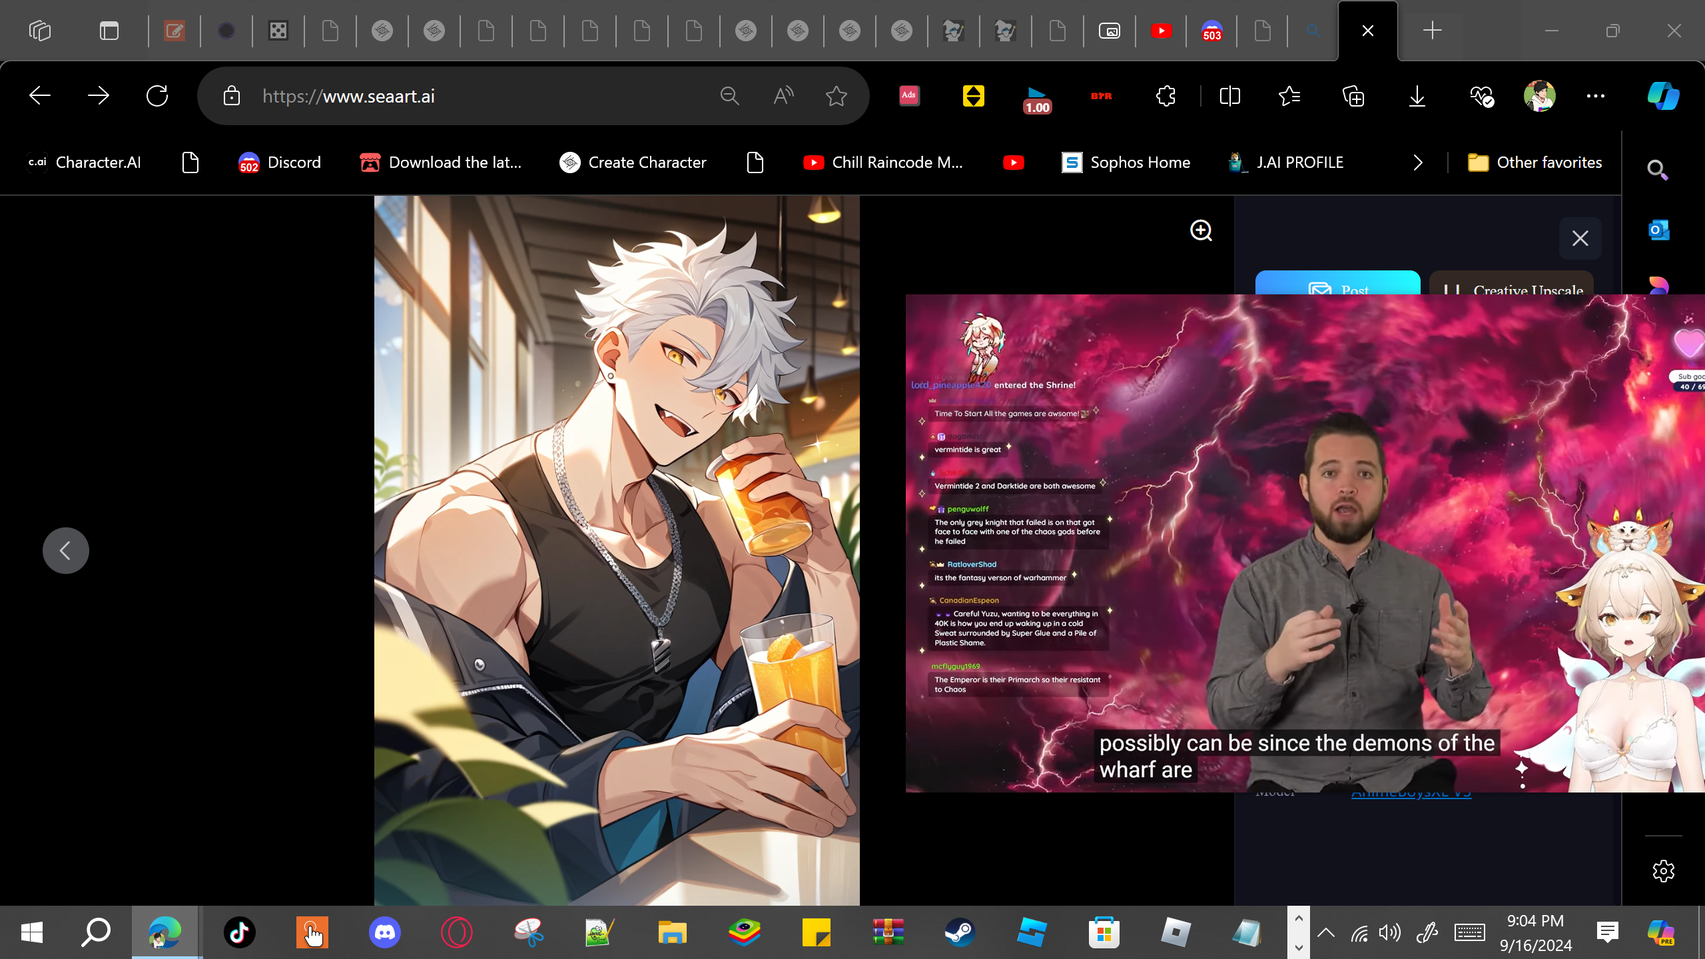Go forward to the next page
The image size is (1705, 959).
pos(99,96)
